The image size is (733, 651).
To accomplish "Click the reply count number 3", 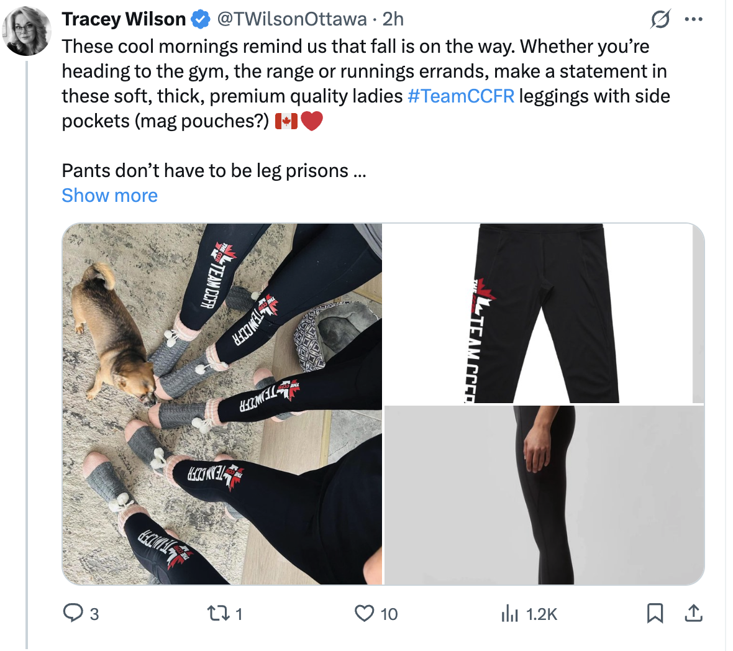I will tap(94, 614).
